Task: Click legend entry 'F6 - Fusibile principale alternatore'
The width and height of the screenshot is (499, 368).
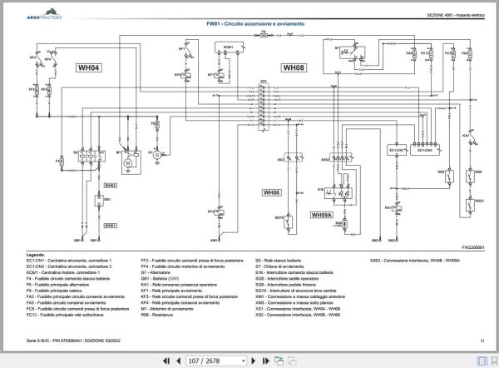Action: tap(57, 285)
